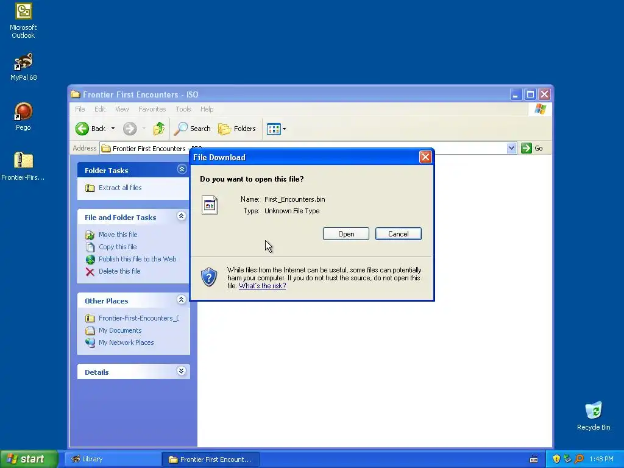Go up one folder level
Screen dimensions: 624x468
[x=159, y=128]
